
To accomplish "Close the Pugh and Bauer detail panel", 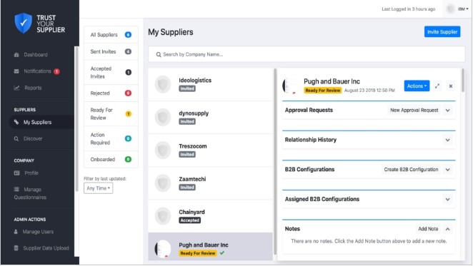I will point(451,86).
